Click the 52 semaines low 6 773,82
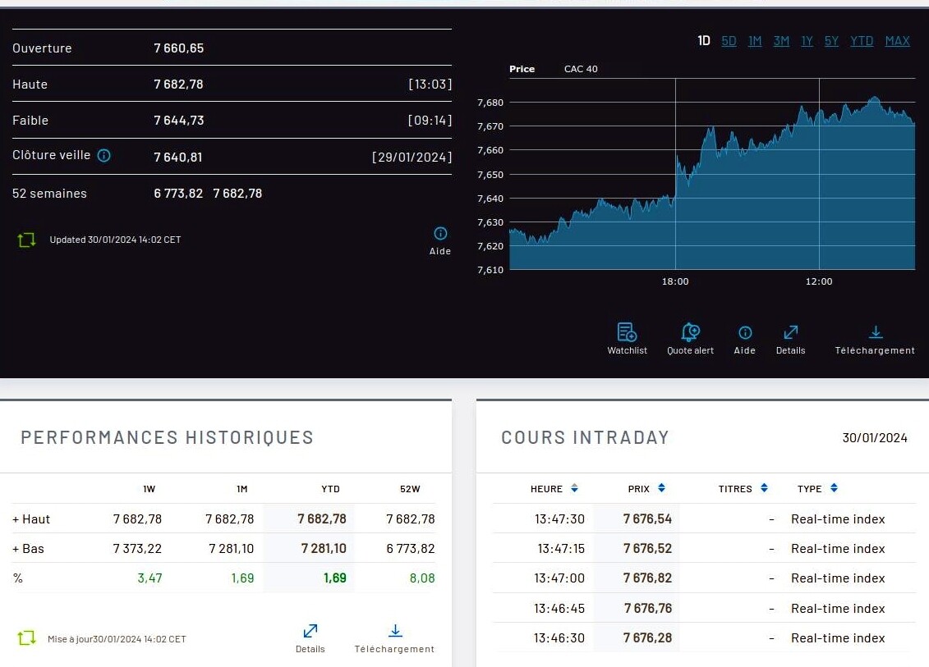The width and height of the screenshot is (929, 667). pos(178,194)
